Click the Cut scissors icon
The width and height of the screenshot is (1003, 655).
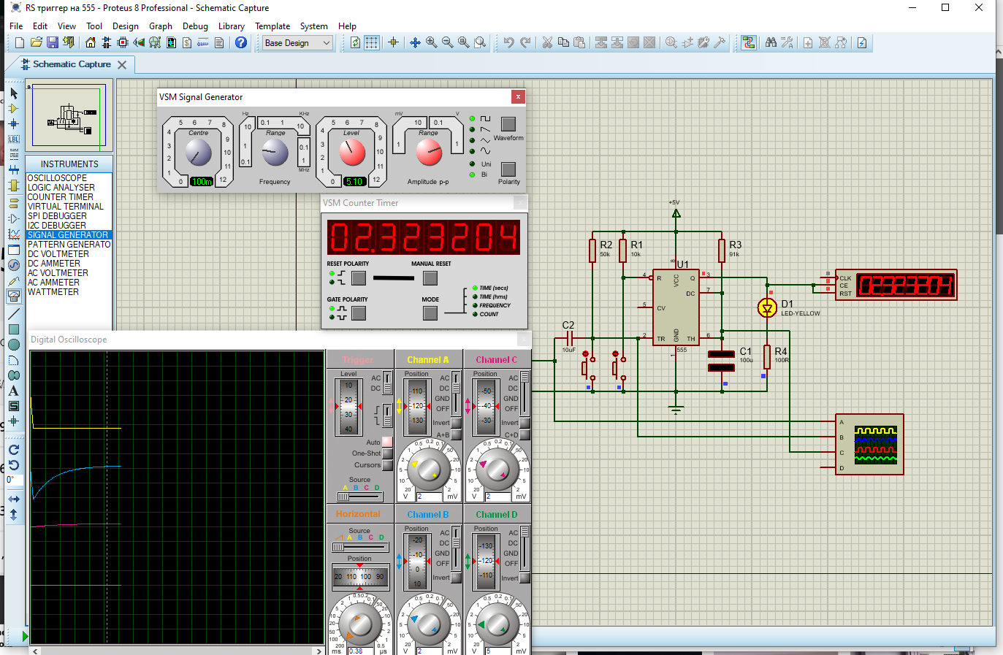point(547,43)
